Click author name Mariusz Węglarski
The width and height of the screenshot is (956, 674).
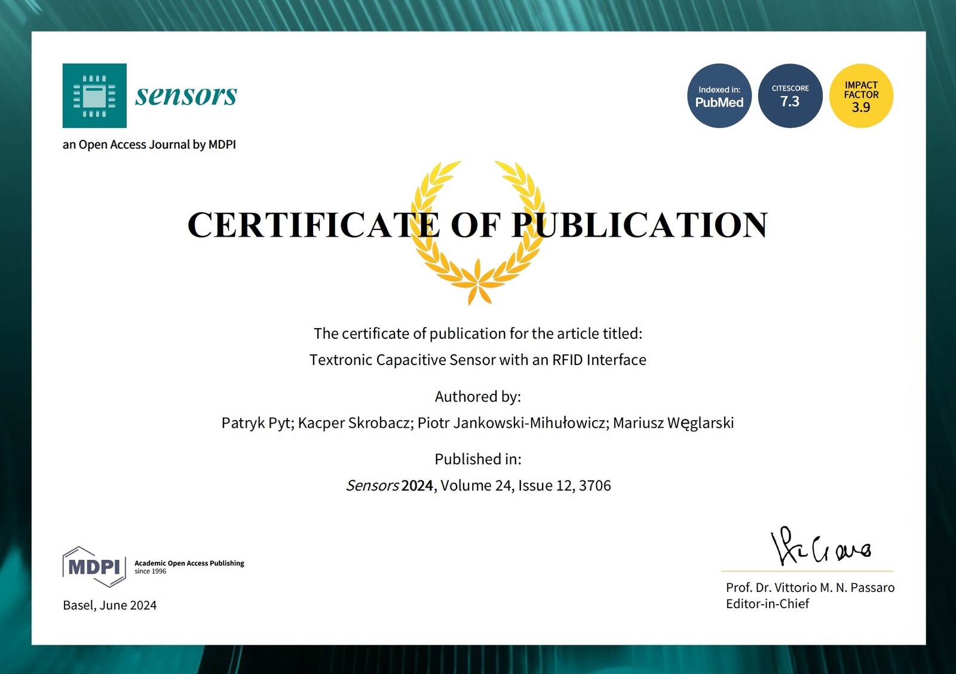tap(673, 423)
